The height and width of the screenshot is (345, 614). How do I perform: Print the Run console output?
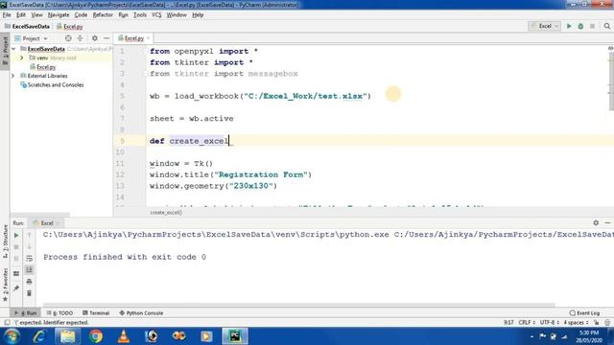pyautogui.click(x=29, y=282)
